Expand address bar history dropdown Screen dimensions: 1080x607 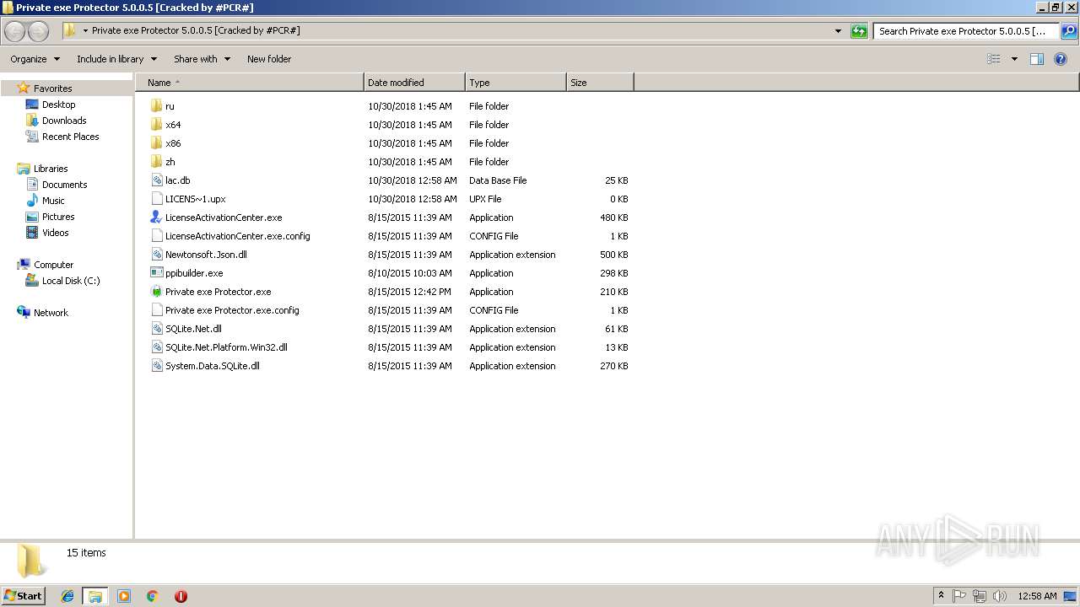pos(838,31)
